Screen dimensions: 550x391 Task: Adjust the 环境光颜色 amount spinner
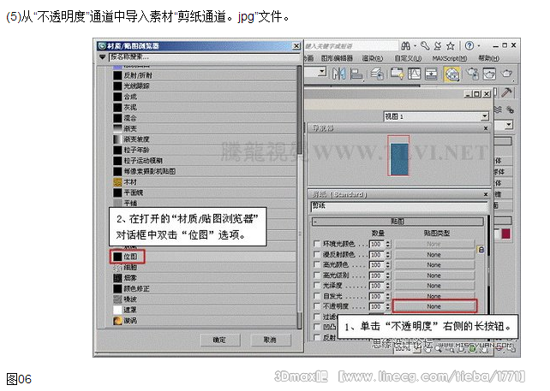pyautogui.click(x=388, y=244)
